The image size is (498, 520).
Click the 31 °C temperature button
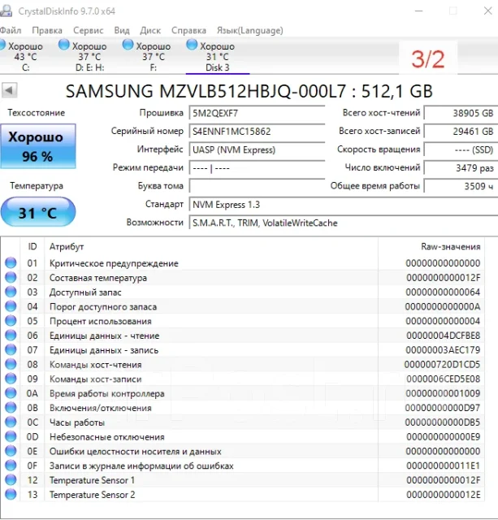[38, 212]
